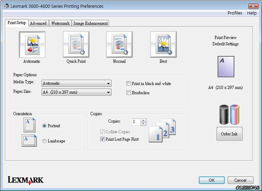
Task: Select the Portrait radio button
Action: (x=44, y=126)
